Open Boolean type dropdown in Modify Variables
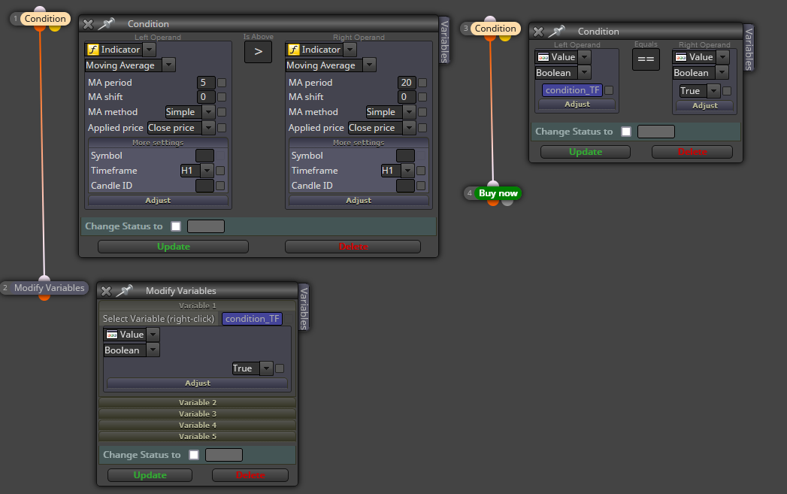Viewport: 787px width, 494px height. coord(153,350)
